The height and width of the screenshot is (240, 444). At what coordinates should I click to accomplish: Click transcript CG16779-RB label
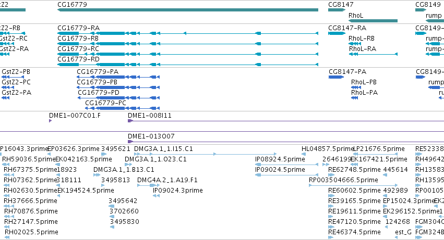pyautogui.click(x=78, y=39)
